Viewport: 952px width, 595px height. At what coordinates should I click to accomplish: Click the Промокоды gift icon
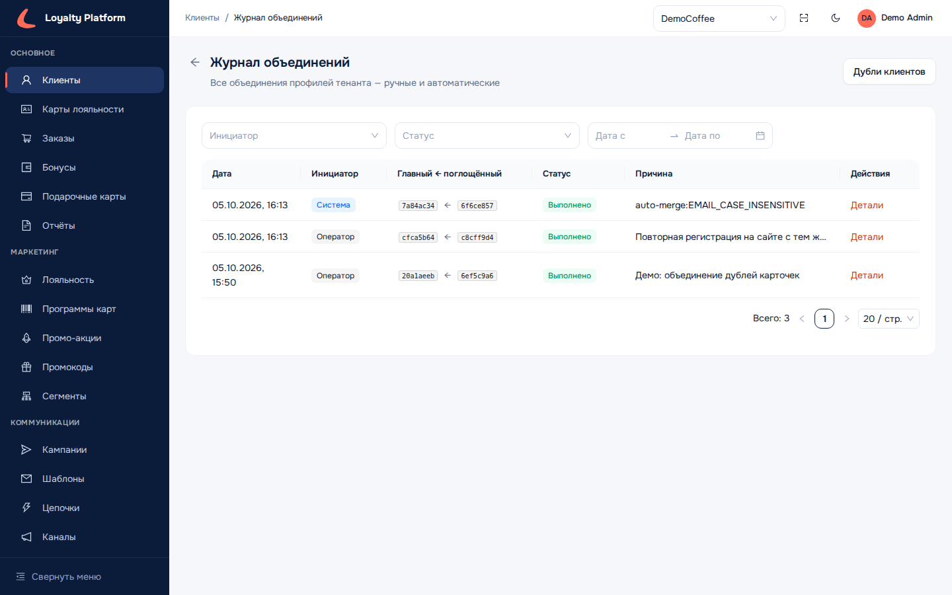pyautogui.click(x=26, y=367)
